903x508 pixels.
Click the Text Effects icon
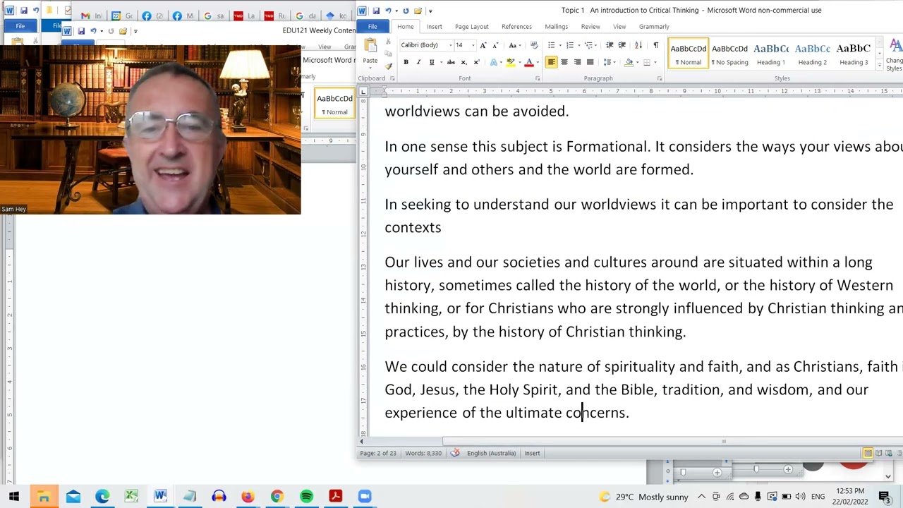tap(494, 62)
